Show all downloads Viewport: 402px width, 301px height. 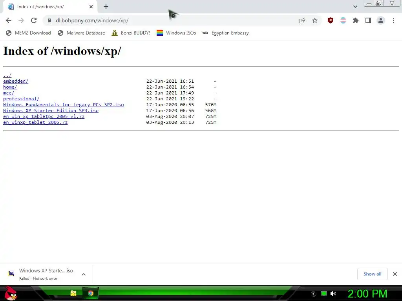coord(372,274)
